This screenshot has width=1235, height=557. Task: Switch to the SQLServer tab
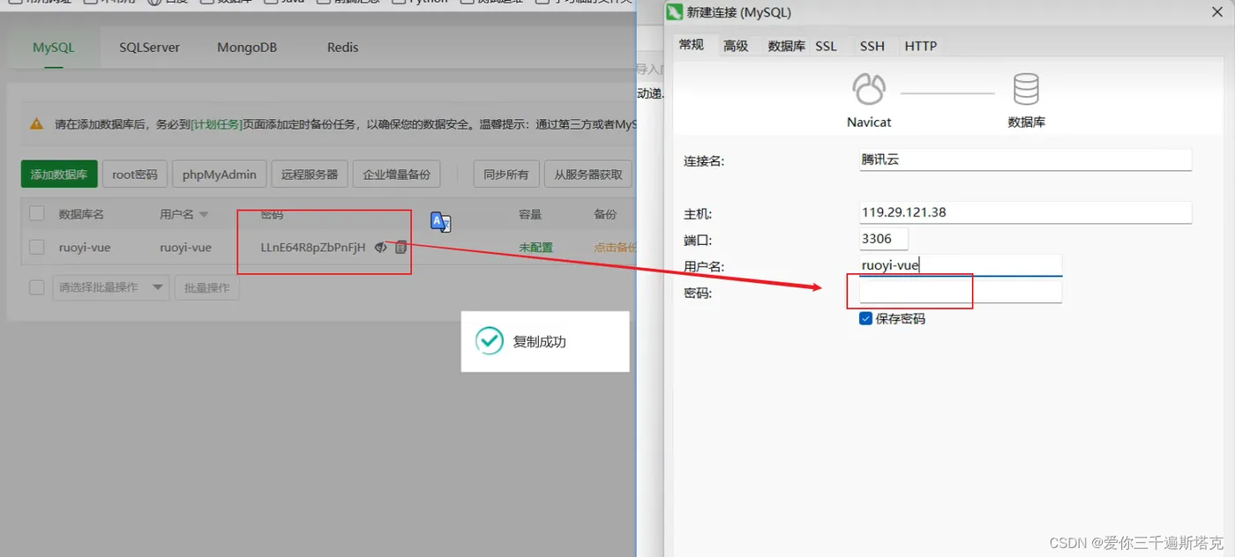coord(150,48)
